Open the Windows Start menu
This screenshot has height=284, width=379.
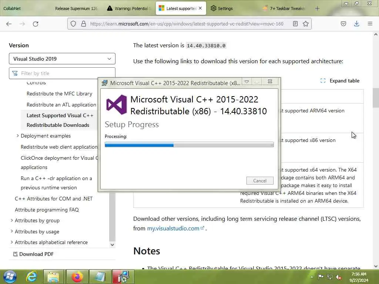pyautogui.click(x=10, y=277)
